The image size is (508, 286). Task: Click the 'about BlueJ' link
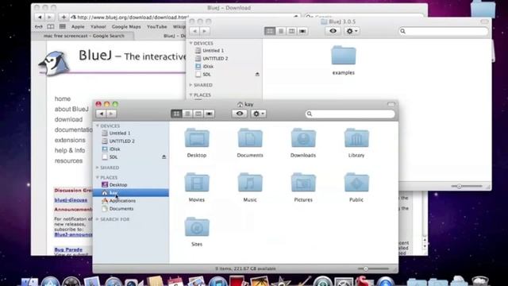[71, 110]
